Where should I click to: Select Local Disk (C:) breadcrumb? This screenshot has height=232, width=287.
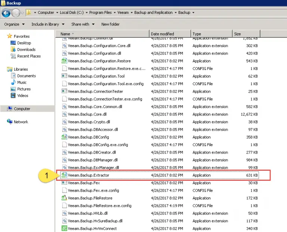(72, 12)
